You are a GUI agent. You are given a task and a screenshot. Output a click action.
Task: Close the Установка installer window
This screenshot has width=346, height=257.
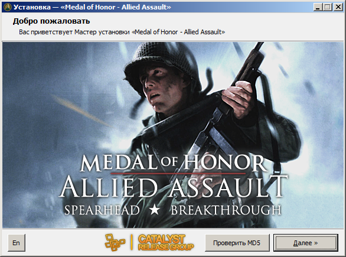338,7
